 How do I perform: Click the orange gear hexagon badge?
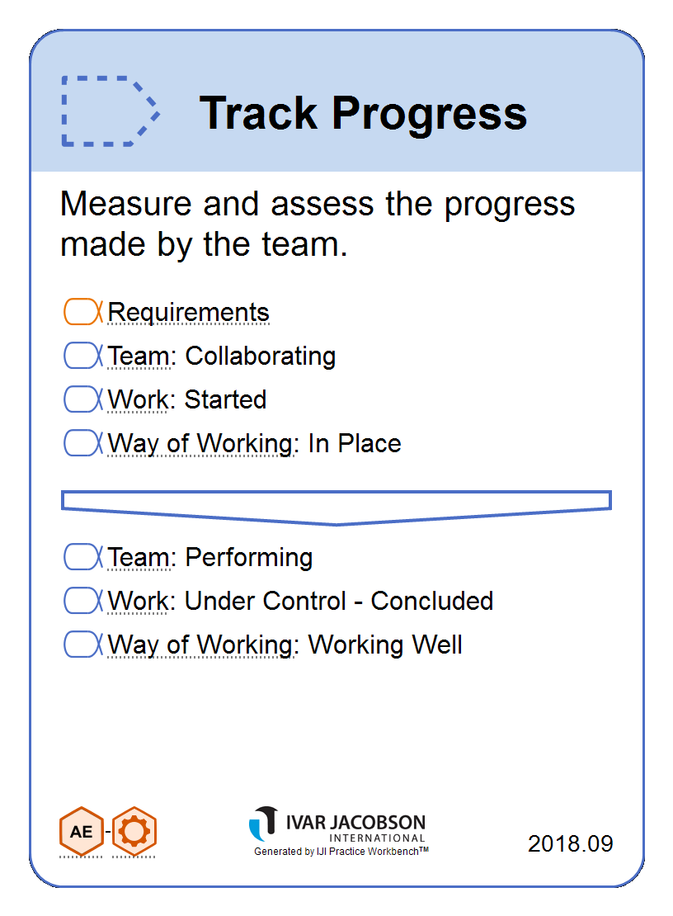(x=134, y=831)
